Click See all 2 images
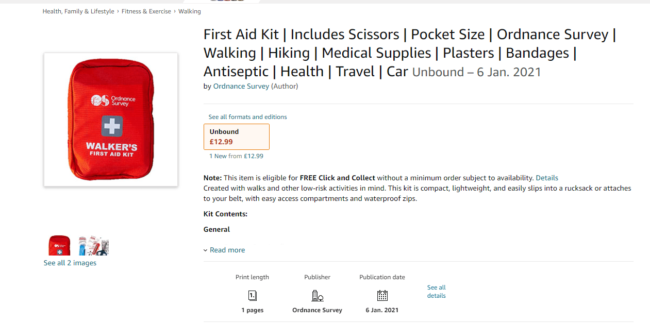Viewport: 650px width, 323px height. (x=70, y=263)
